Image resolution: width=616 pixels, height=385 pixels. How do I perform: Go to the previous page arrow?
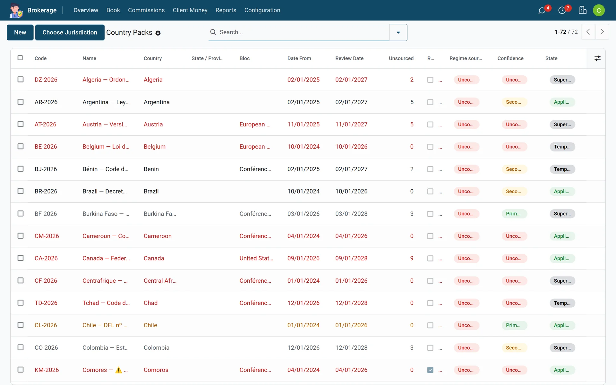588,32
